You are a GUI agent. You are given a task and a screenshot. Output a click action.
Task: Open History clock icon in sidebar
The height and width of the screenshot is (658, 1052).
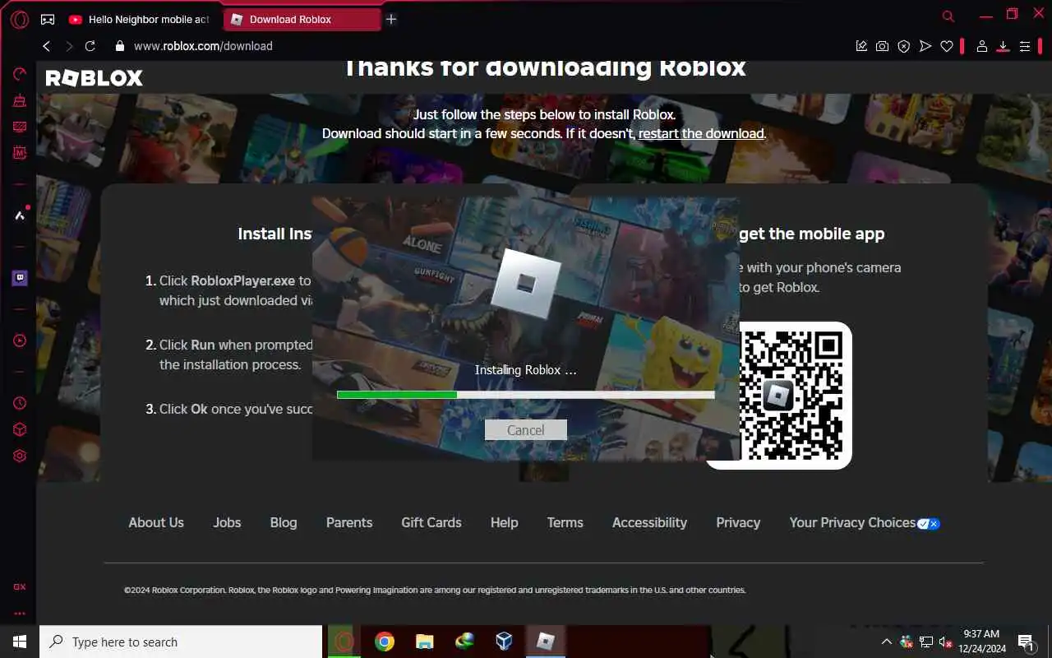(x=20, y=403)
